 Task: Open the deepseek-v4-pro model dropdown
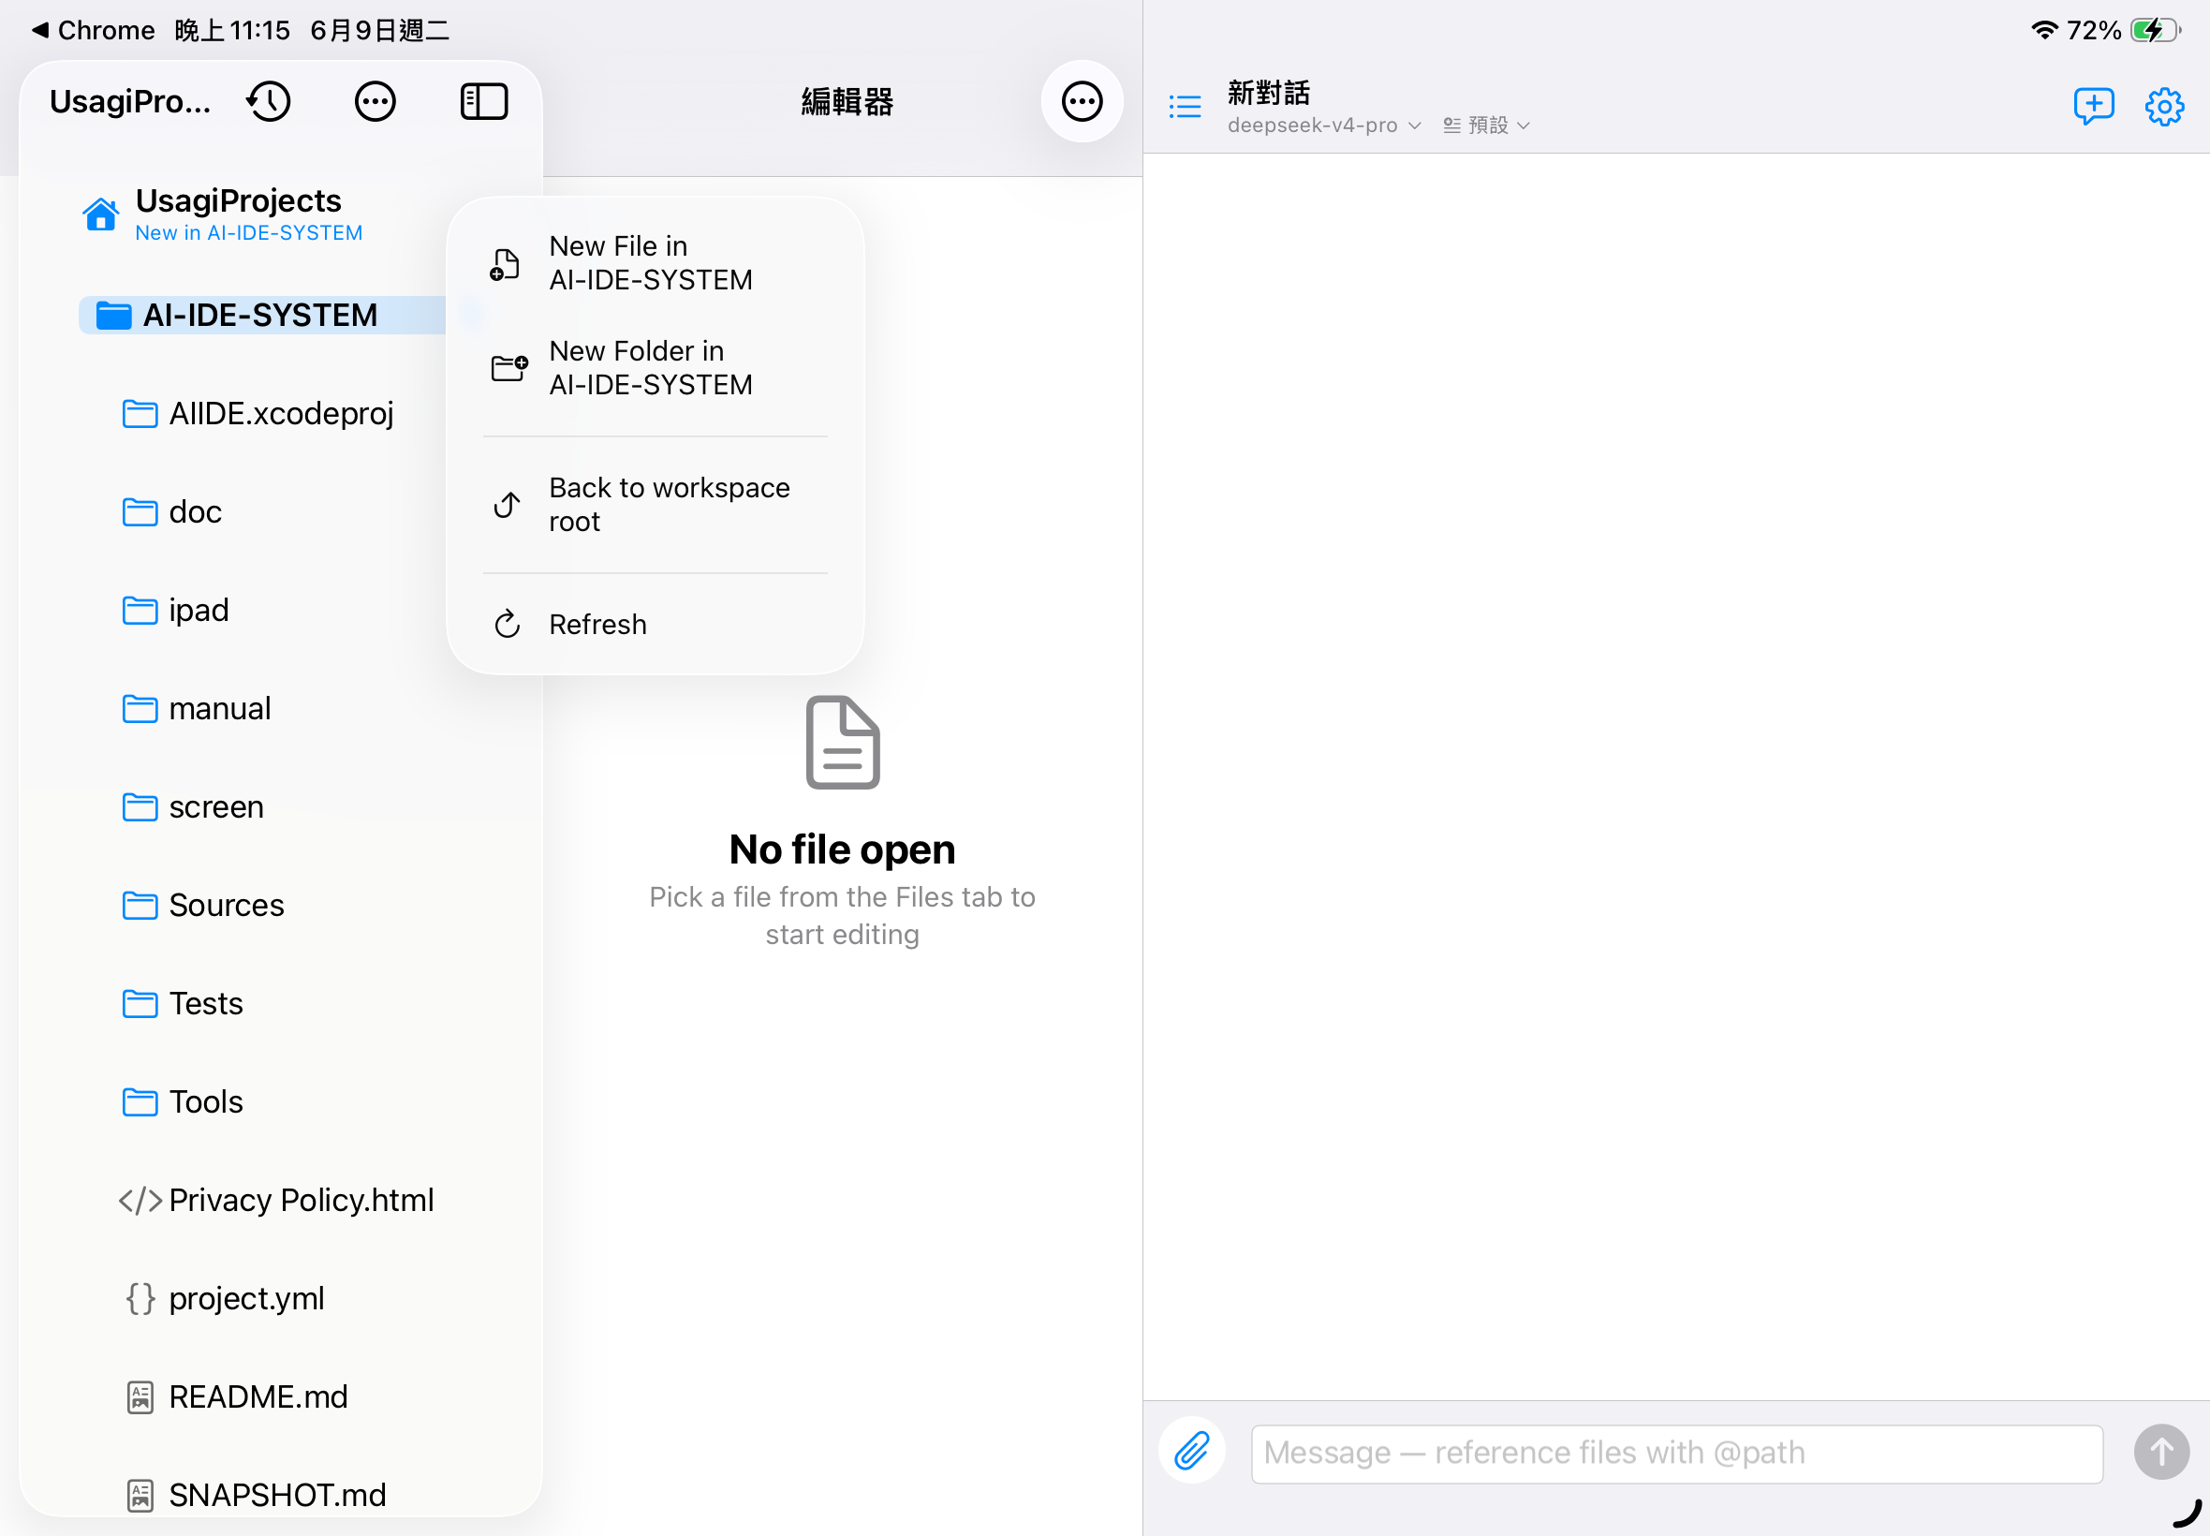point(1324,126)
